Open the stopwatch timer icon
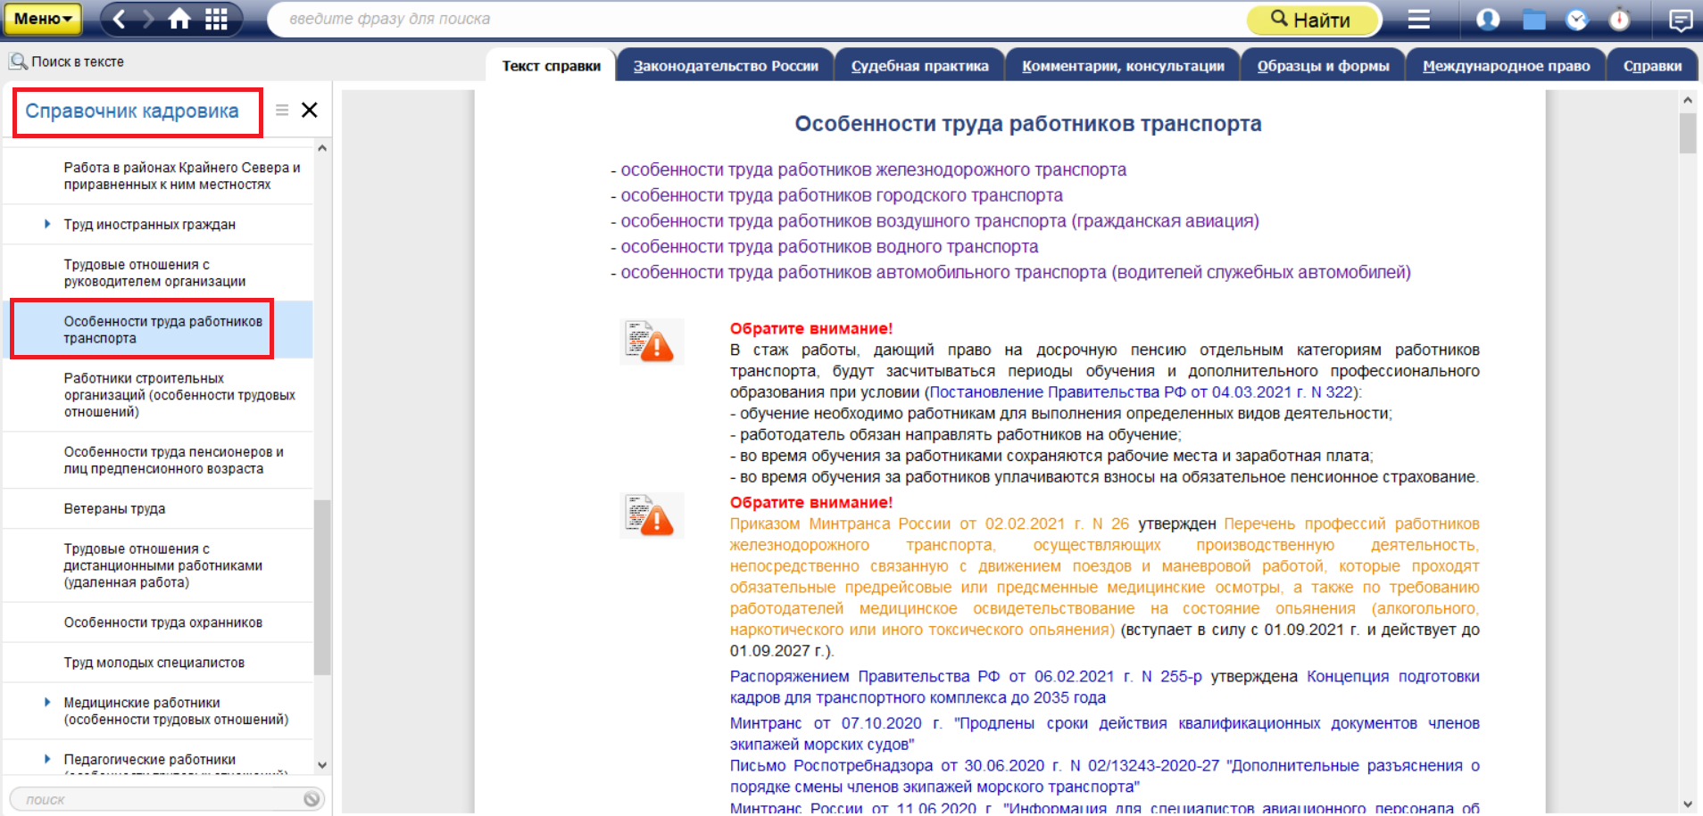 click(1620, 19)
